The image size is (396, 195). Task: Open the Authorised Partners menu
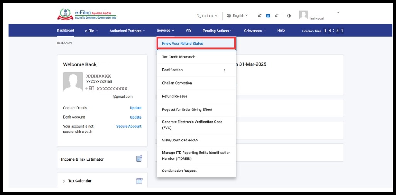coord(127,31)
